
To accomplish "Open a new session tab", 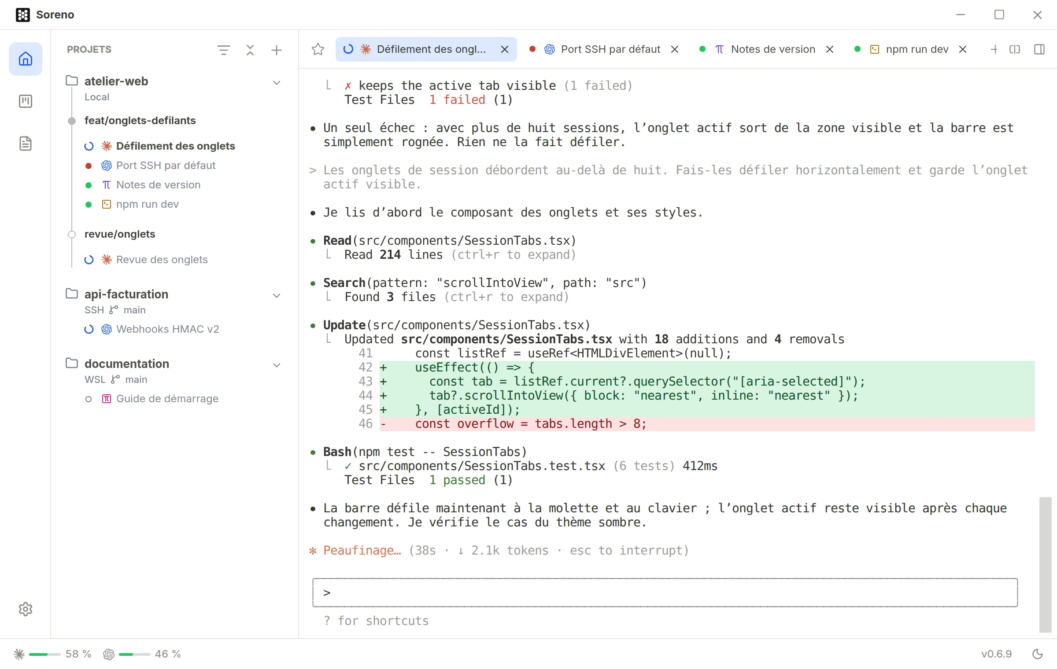I will click(x=994, y=49).
